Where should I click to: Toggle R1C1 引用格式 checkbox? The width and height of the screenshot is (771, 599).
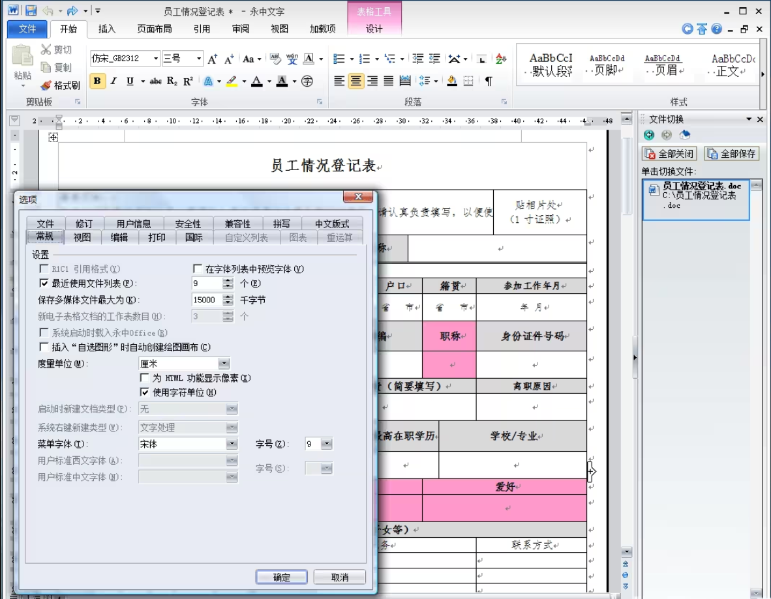point(44,269)
